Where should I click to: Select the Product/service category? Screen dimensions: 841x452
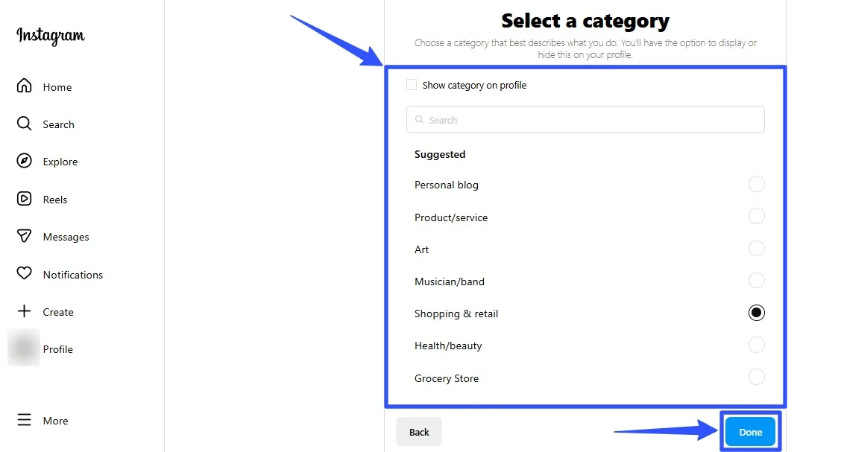(x=757, y=216)
